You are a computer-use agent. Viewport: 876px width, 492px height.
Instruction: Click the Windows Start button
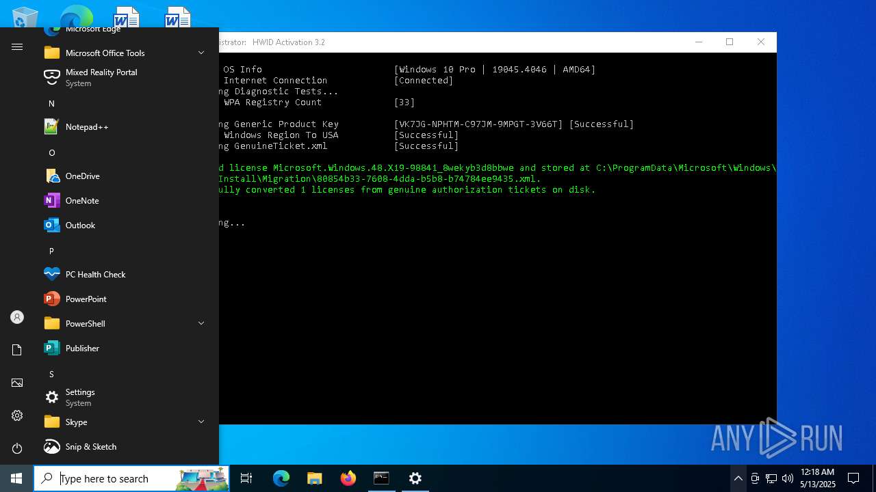click(16, 478)
